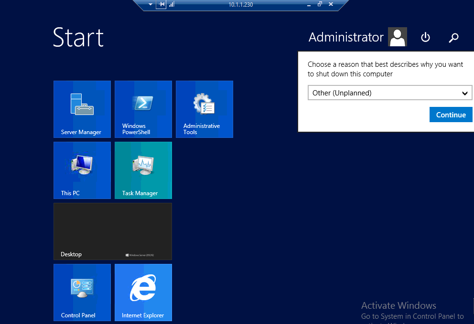Open the This PC tile
Image resolution: width=474 pixels, height=324 pixels.
(x=82, y=170)
